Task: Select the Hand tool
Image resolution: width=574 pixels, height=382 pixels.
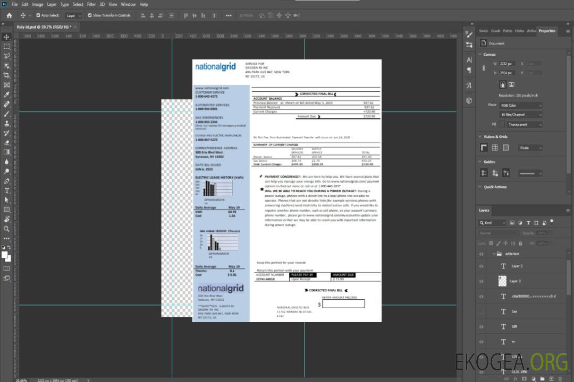Action: (6, 219)
